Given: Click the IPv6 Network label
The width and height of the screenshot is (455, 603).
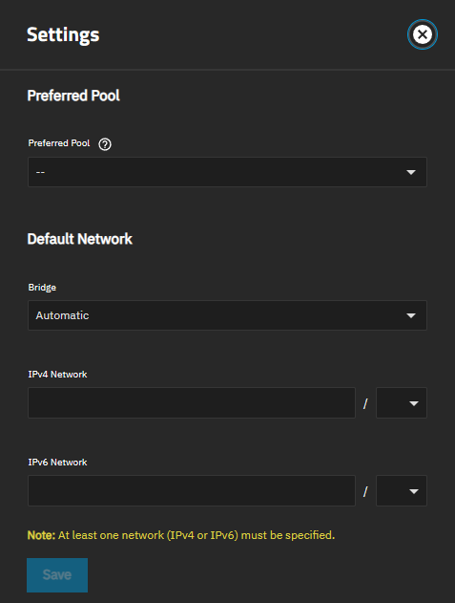Looking at the screenshot, I should [57, 462].
